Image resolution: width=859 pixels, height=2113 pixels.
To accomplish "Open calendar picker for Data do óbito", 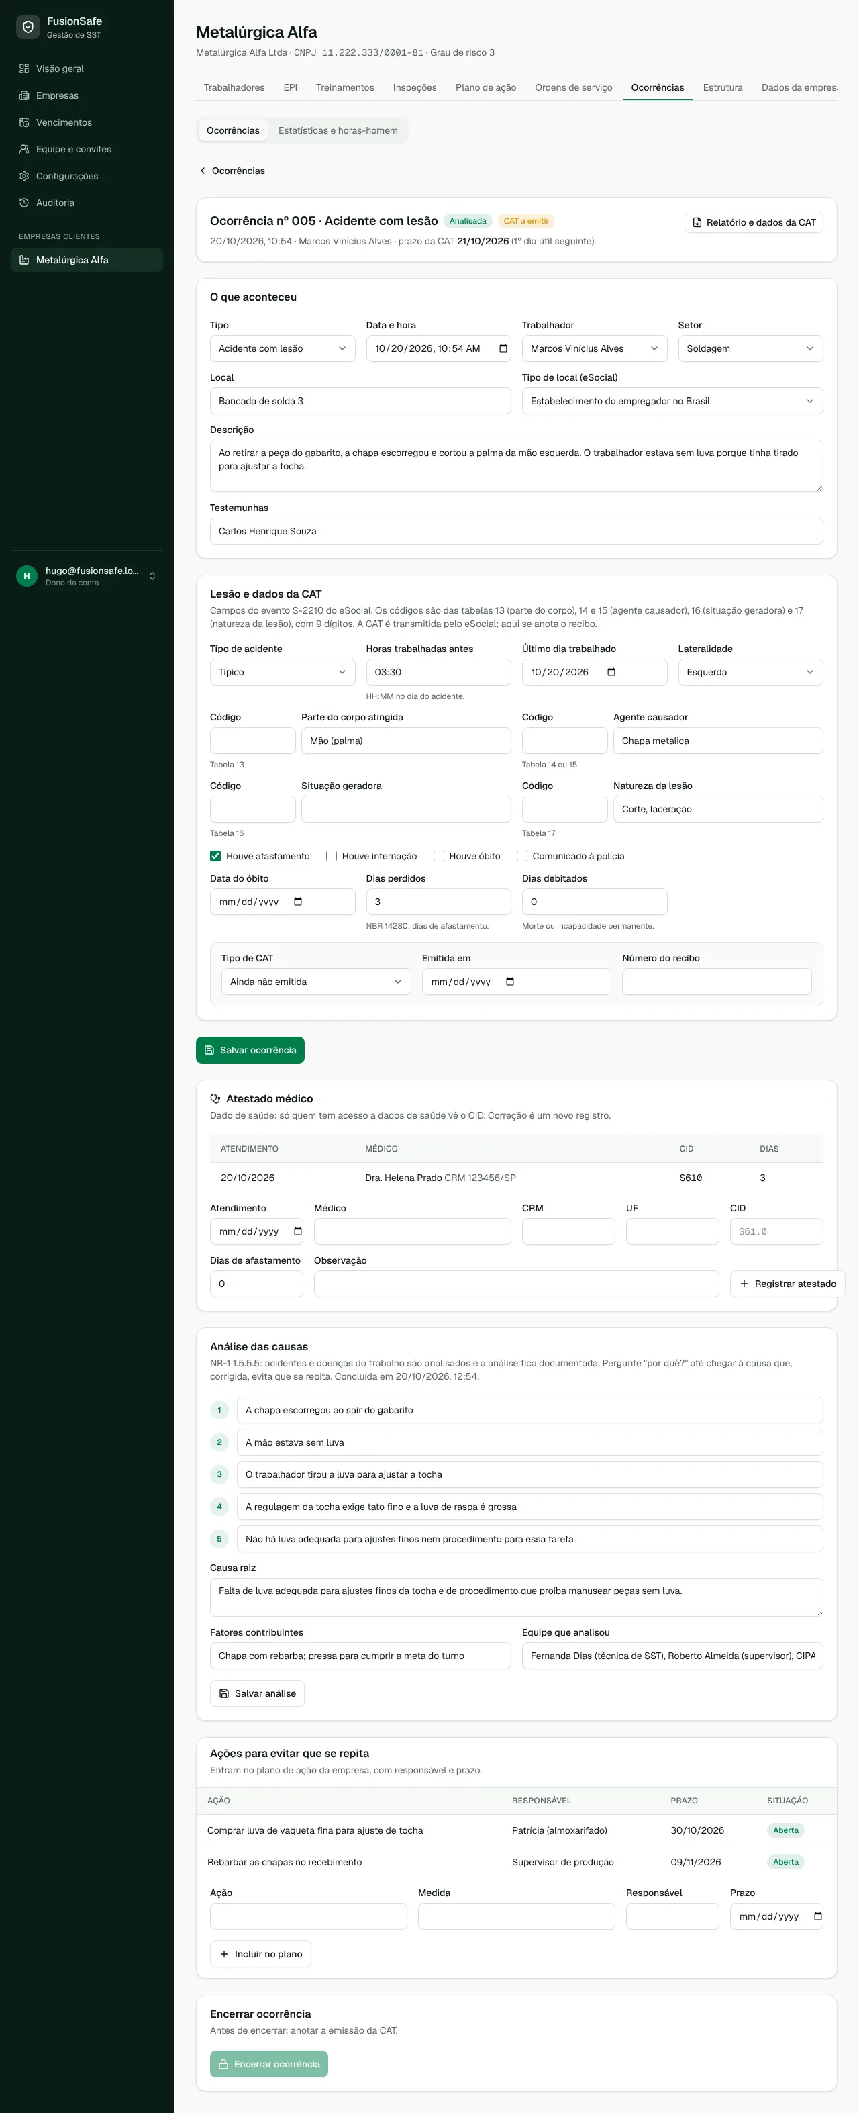I will click(299, 902).
